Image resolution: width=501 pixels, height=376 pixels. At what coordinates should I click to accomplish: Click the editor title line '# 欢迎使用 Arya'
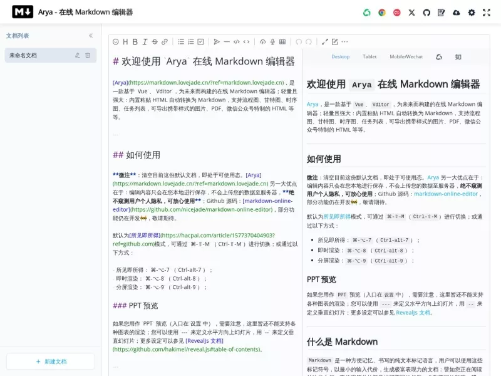coord(204,61)
